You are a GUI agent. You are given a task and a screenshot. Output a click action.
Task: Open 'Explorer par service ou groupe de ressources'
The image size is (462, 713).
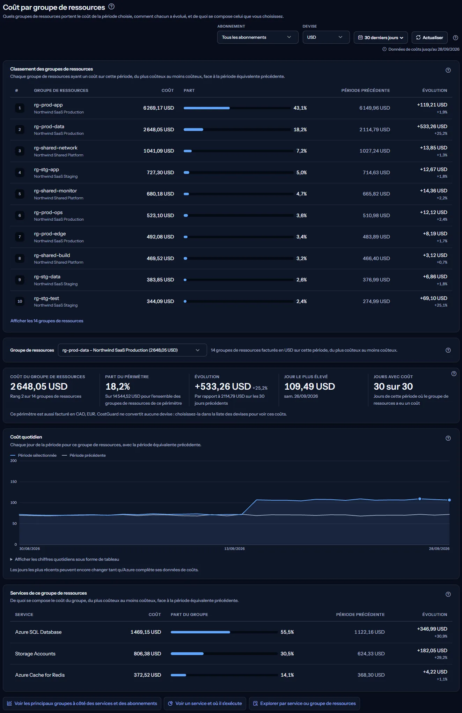(x=304, y=704)
